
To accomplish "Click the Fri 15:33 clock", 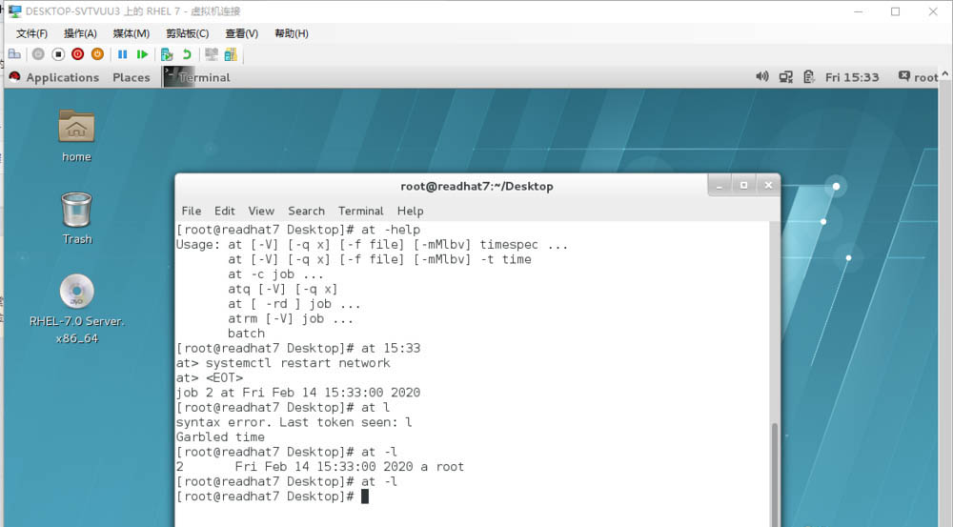I will (852, 77).
